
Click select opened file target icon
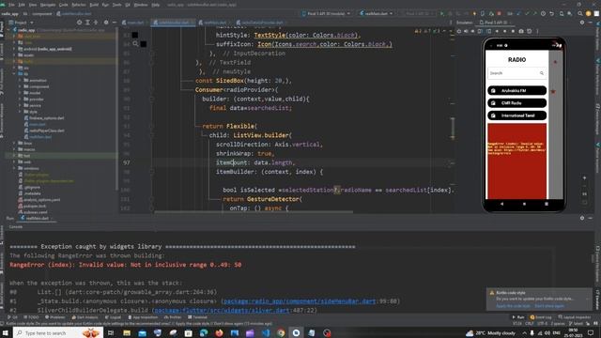tap(79, 23)
